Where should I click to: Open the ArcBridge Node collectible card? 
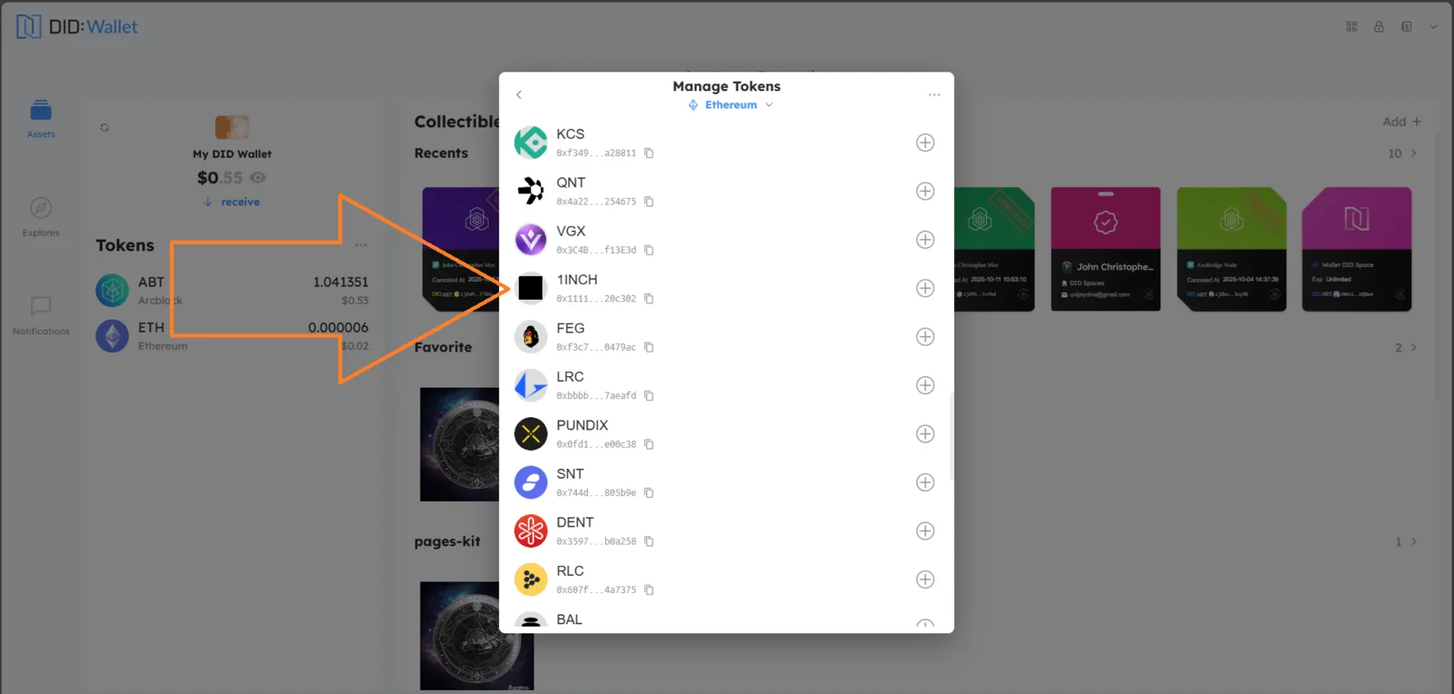coord(1231,249)
